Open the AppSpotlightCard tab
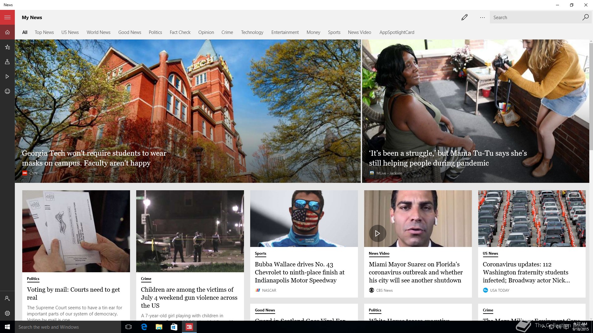Image resolution: width=593 pixels, height=333 pixels. coord(397,32)
